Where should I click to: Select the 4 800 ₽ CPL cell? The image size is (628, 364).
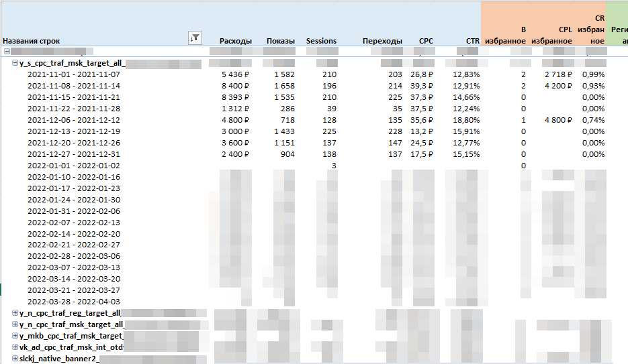point(558,120)
